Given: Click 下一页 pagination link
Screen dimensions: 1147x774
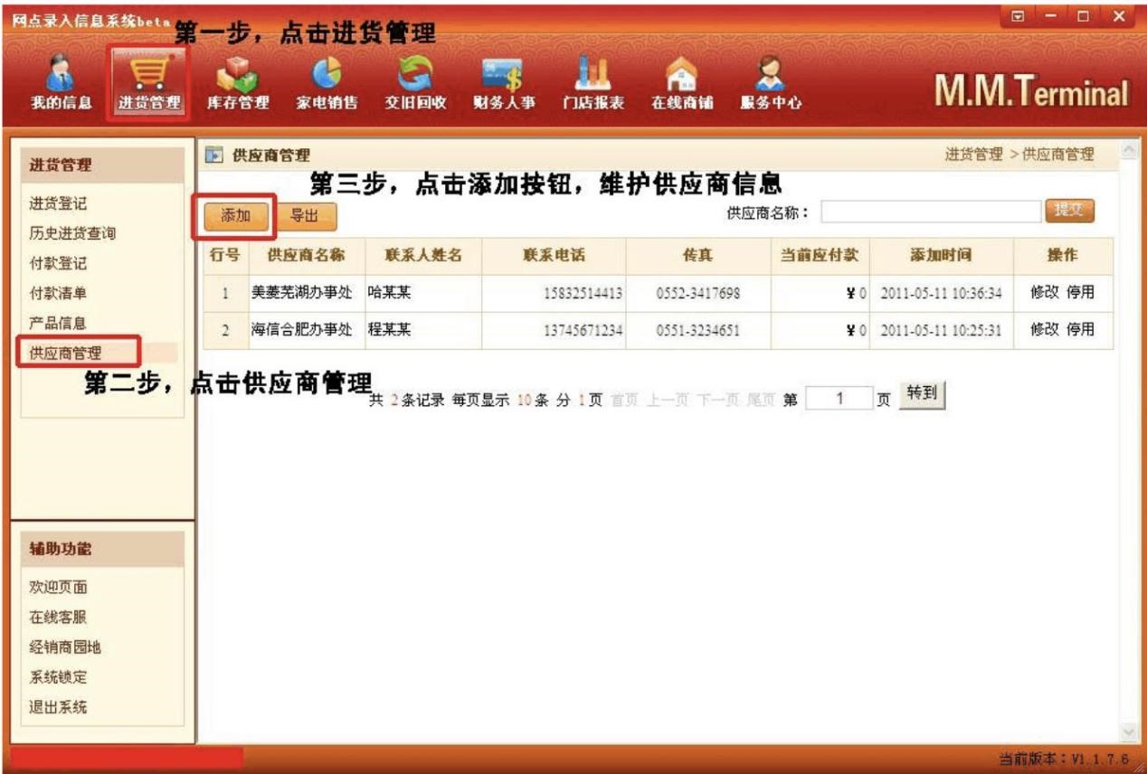Looking at the screenshot, I should [719, 400].
